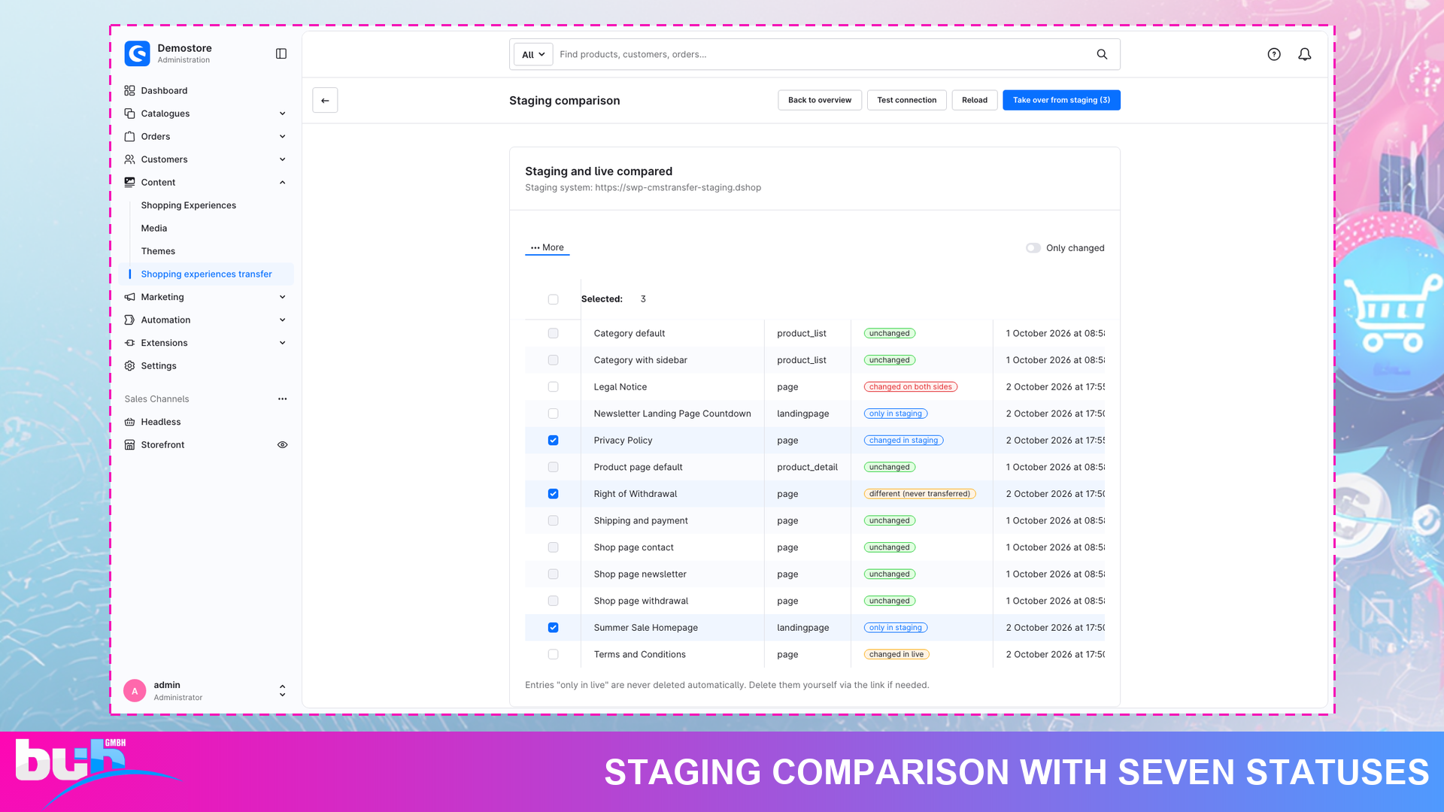Screen dimensions: 1444x812
Task: Open Sales Channels three-dot menu
Action: click(283, 399)
